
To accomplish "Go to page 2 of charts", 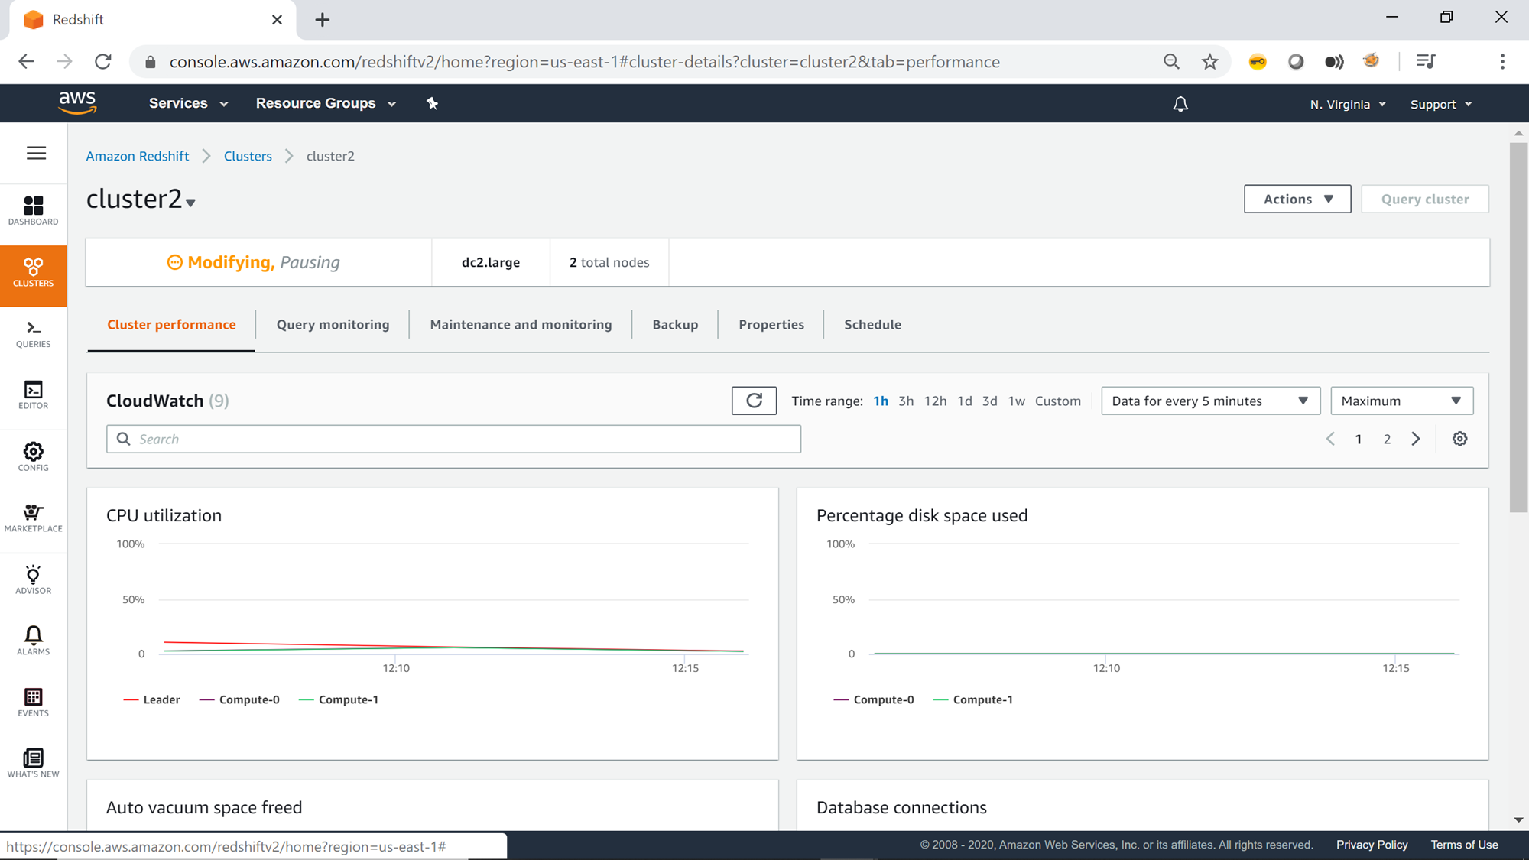I will tap(1387, 439).
